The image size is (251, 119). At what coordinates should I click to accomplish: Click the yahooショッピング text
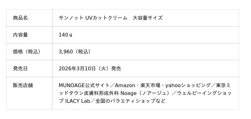[188, 86]
